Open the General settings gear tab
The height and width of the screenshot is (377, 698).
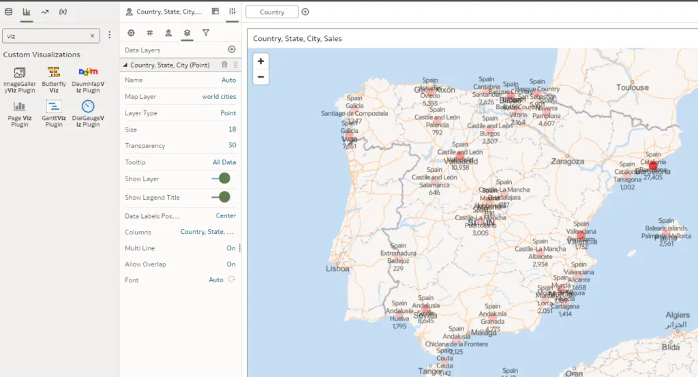[131, 33]
